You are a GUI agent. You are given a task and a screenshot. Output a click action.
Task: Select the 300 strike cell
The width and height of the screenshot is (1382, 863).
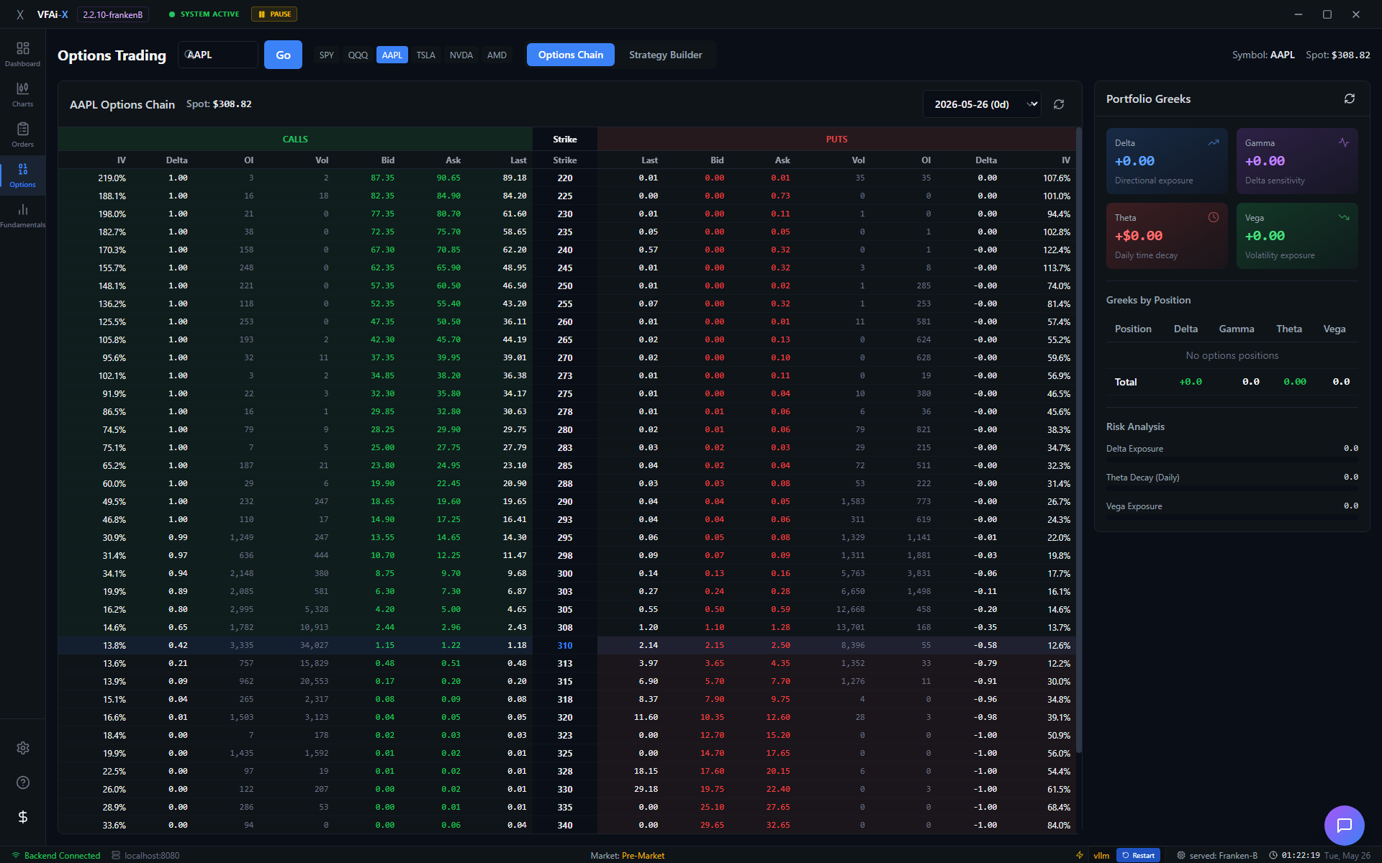point(565,573)
